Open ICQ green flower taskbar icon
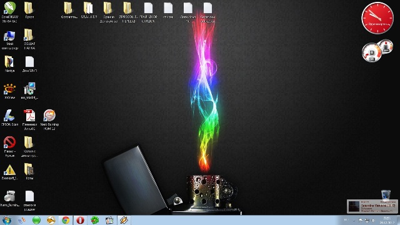Image resolution: width=400 pixels, height=225 pixels. point(94,220)
